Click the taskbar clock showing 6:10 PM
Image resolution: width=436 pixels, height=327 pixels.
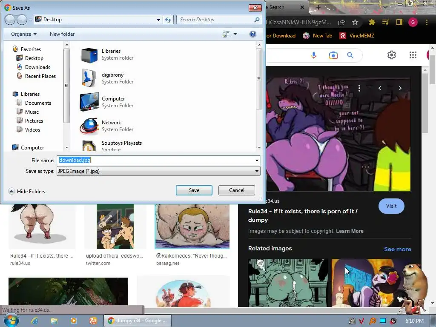[x=414, y=321]
